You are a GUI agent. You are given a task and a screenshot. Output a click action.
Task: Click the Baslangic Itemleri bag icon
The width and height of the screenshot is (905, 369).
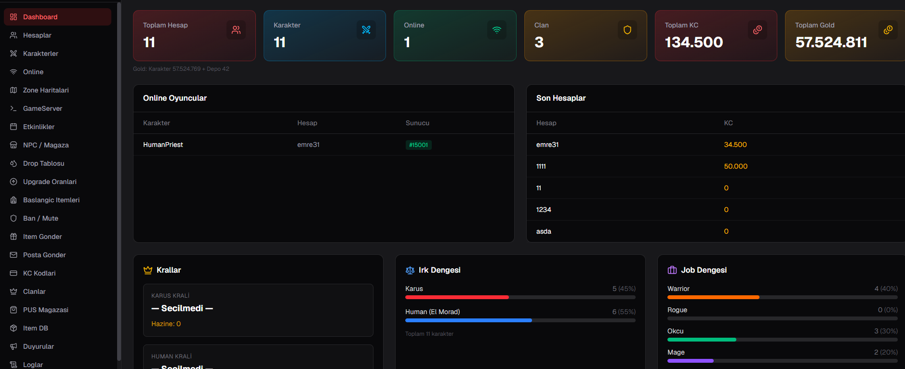click(13, 200)
